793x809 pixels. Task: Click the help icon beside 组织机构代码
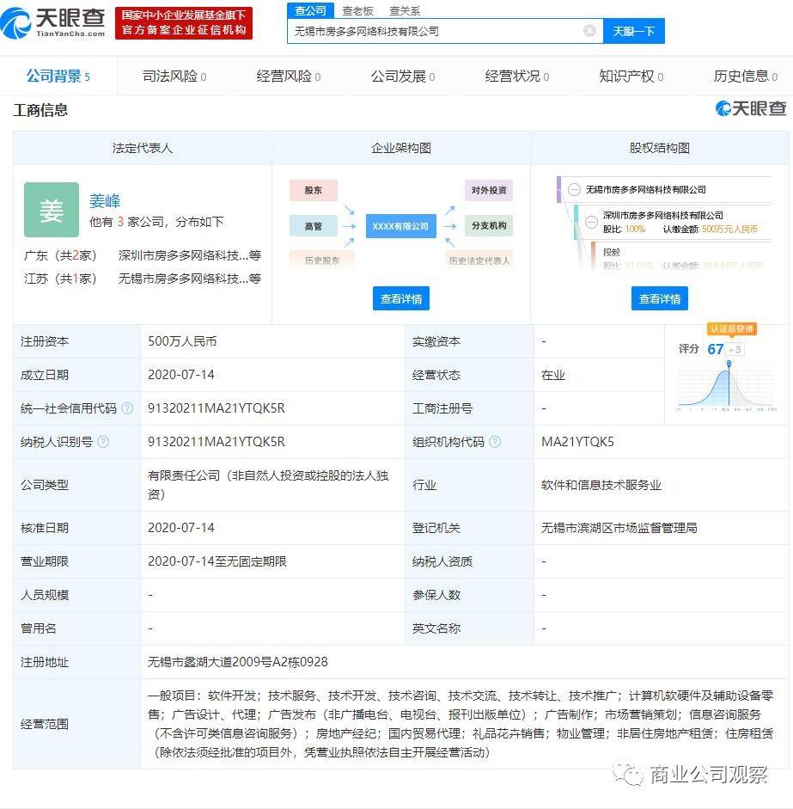click(x=495, y=442)
